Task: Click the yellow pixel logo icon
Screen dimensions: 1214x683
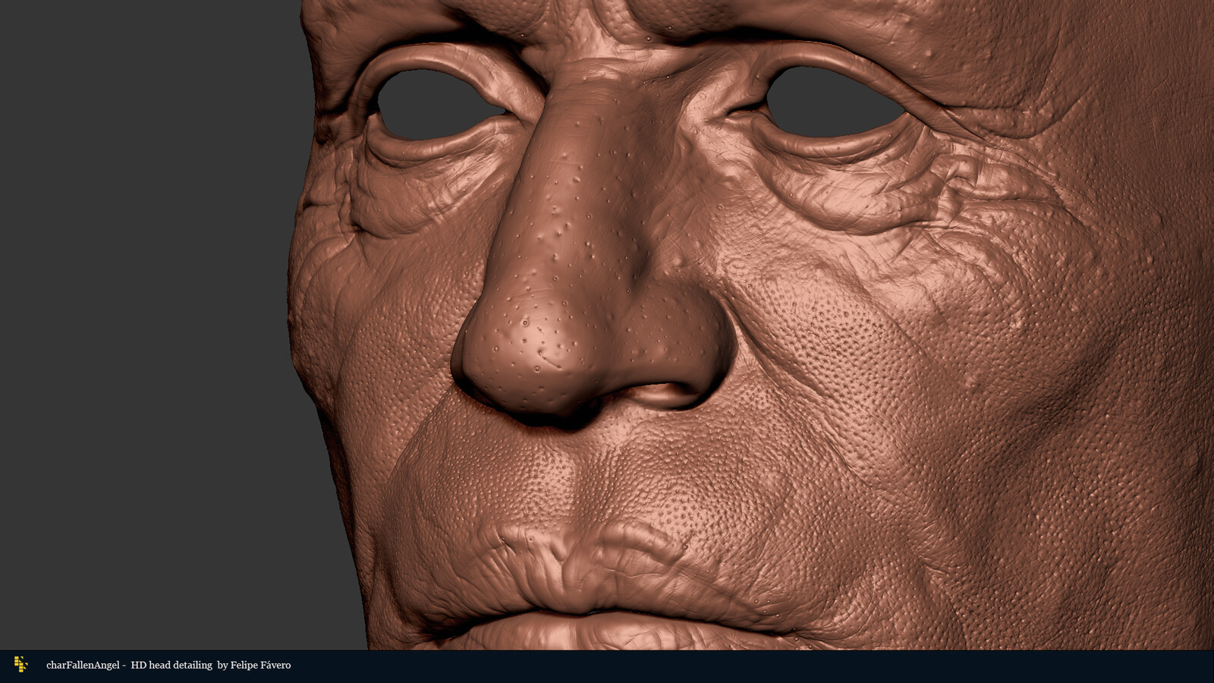Action: [20, 665]
